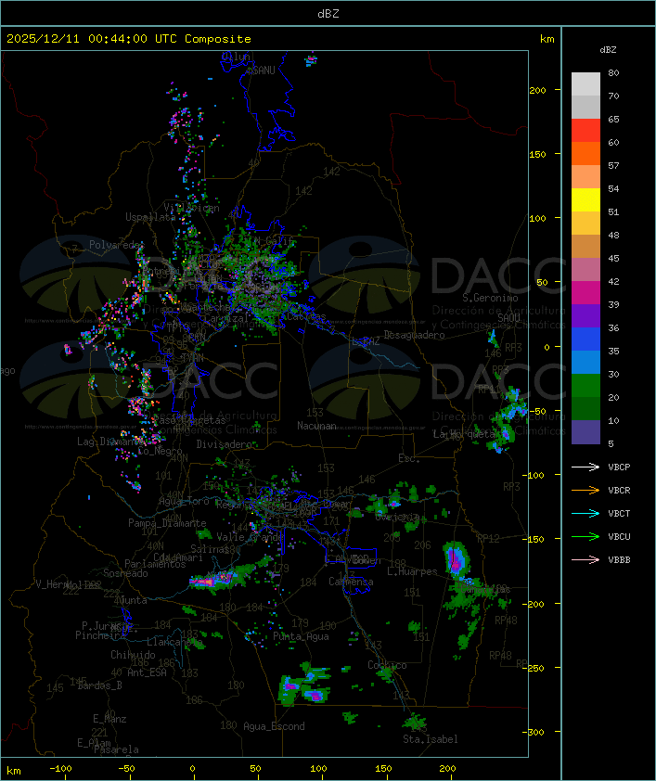Click the 2025/12/11 00:44:00 UTC Composite timestamp

click(129, 38)
